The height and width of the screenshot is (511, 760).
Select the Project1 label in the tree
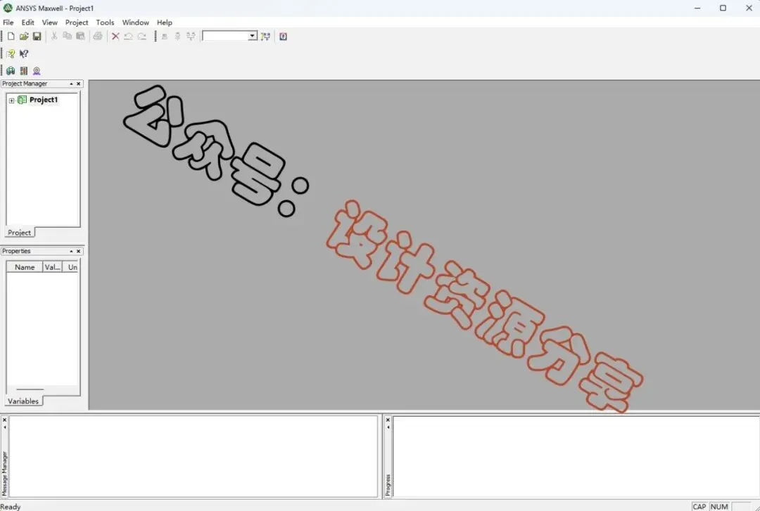[x=44, y=100]
